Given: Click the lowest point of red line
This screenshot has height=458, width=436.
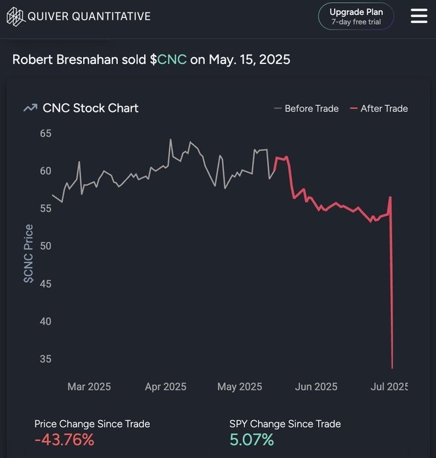Looking at the screenshot, I should tap(392, 367).
